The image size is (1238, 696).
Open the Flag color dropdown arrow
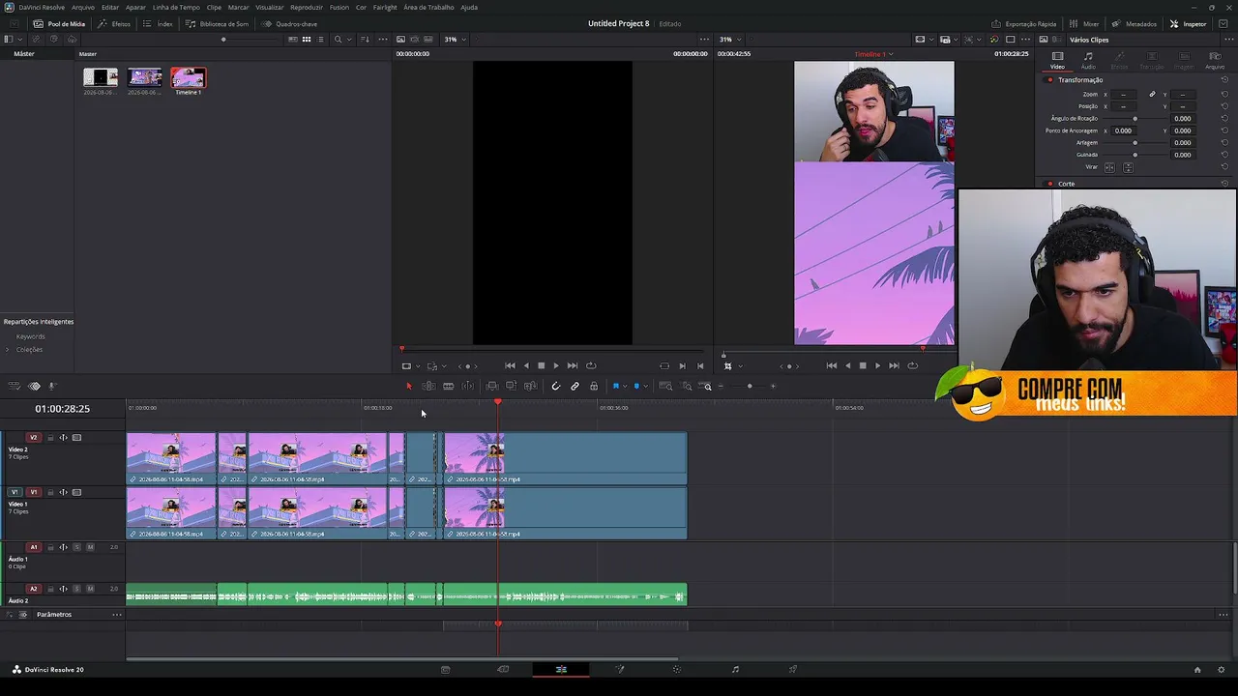[625, 387]
